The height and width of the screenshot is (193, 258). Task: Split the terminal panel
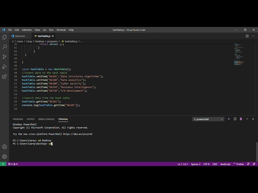[235, 119]
